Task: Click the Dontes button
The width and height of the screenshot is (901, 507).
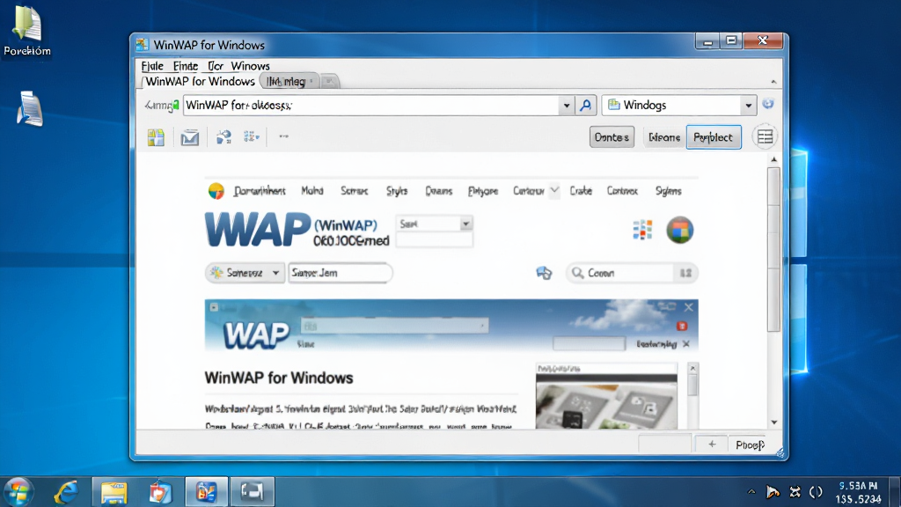Action: tap(612, 137)
